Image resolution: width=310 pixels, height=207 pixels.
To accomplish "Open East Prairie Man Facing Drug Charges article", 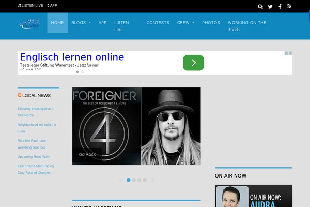I will pyautogui.click(x=36, y=169).
